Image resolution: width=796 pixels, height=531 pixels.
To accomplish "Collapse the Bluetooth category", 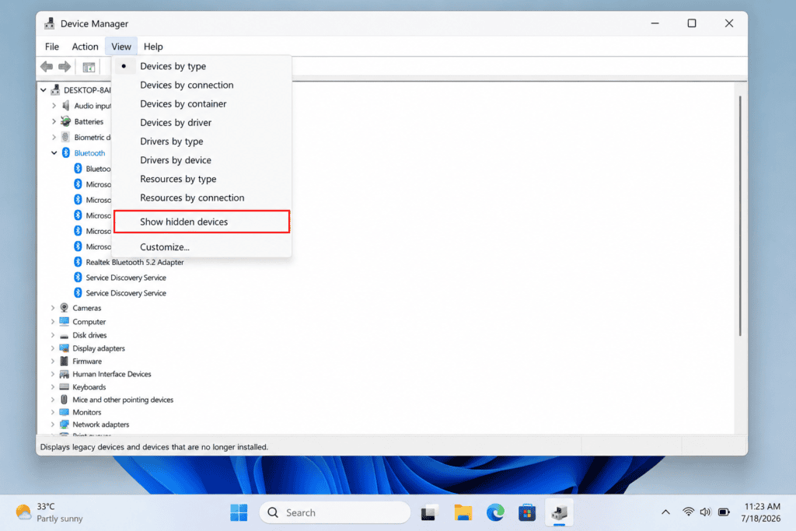I will coord(54,153).
